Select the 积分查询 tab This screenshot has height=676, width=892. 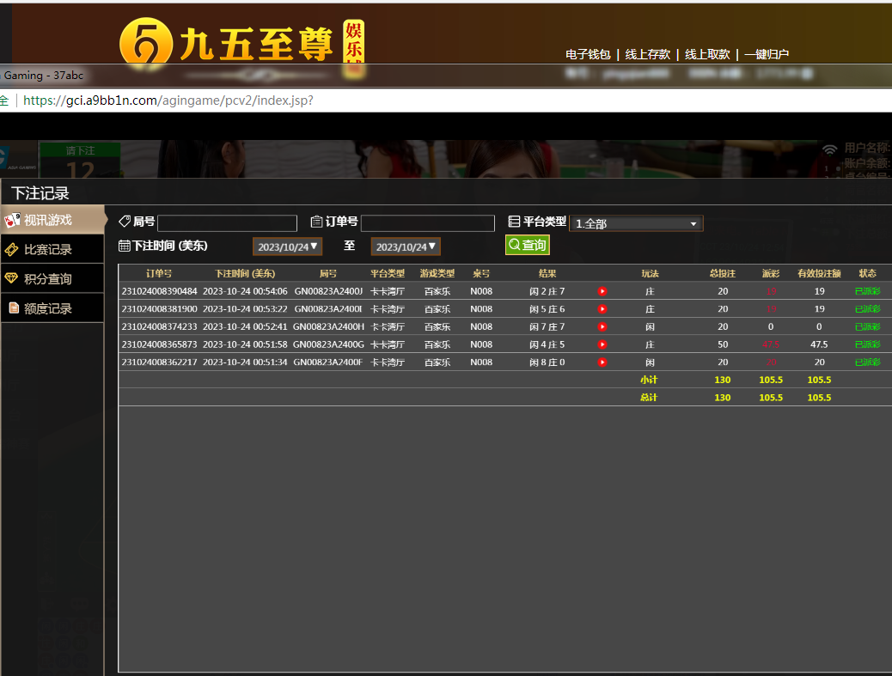coord(53,278)
